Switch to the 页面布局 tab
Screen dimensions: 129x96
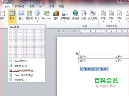(20, 6)
